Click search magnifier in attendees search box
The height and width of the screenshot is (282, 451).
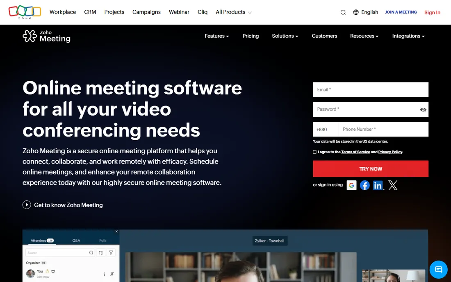point(91,252)
